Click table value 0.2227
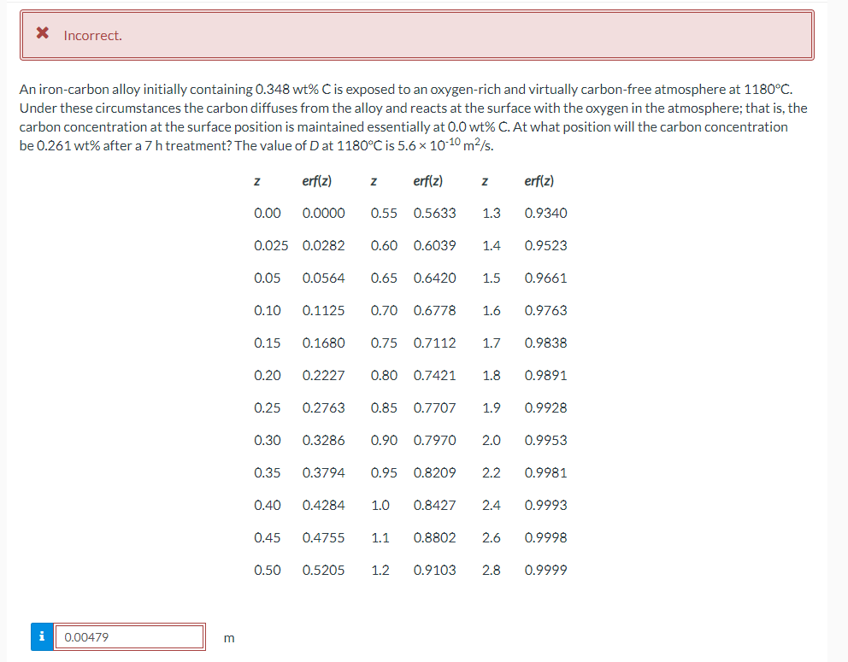 click(323, 375)
